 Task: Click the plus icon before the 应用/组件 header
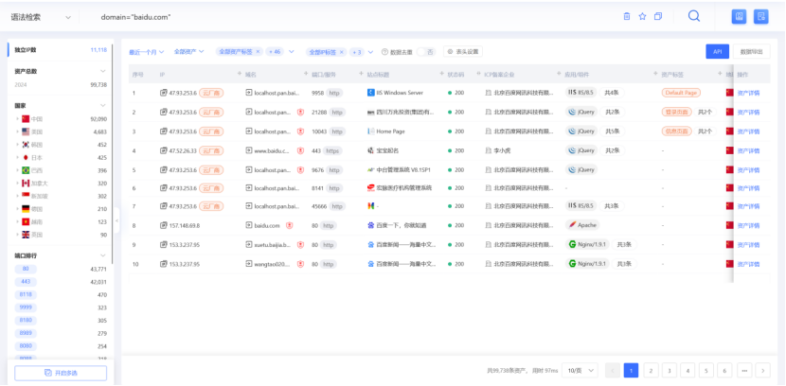(559, 74)
